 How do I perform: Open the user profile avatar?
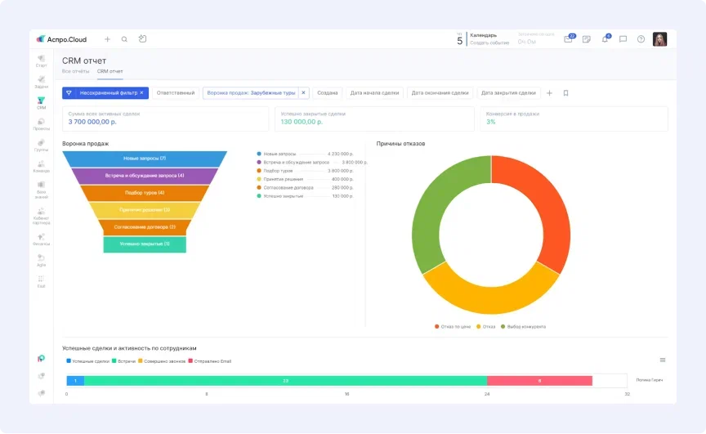[659, 39]
